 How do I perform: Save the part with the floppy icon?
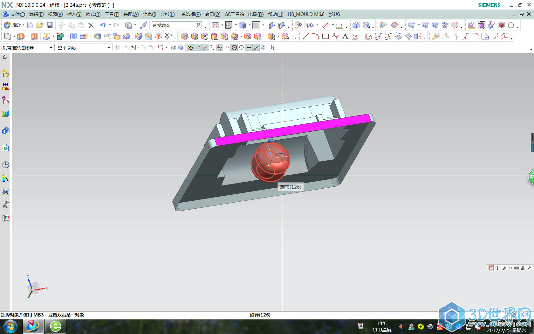click(x=50, y=25)
